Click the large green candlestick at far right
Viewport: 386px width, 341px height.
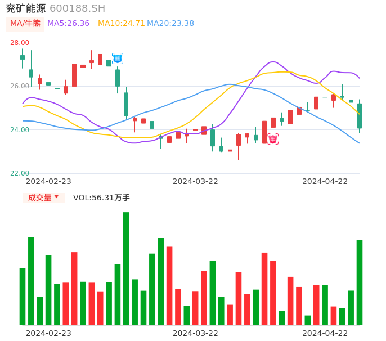[x=360, y=116]
